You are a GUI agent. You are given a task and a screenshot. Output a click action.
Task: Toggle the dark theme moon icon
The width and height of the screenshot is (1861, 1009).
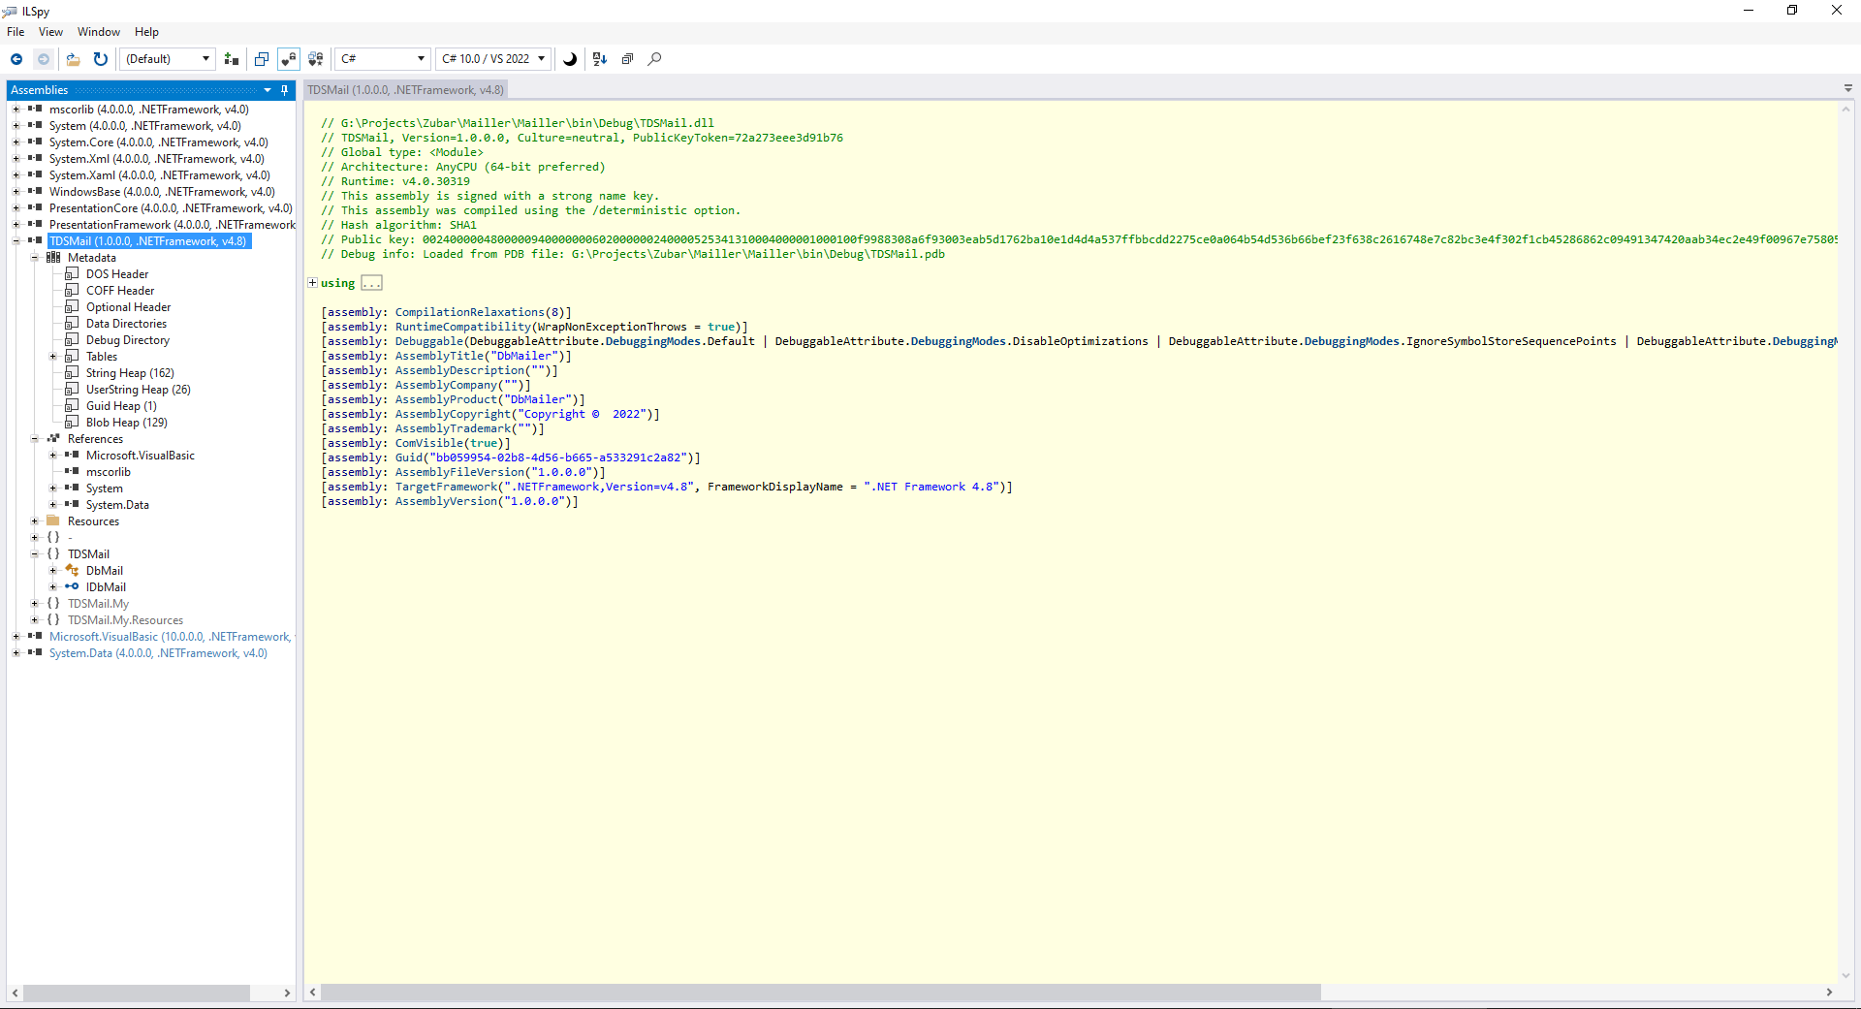click(x=570, y=59)
